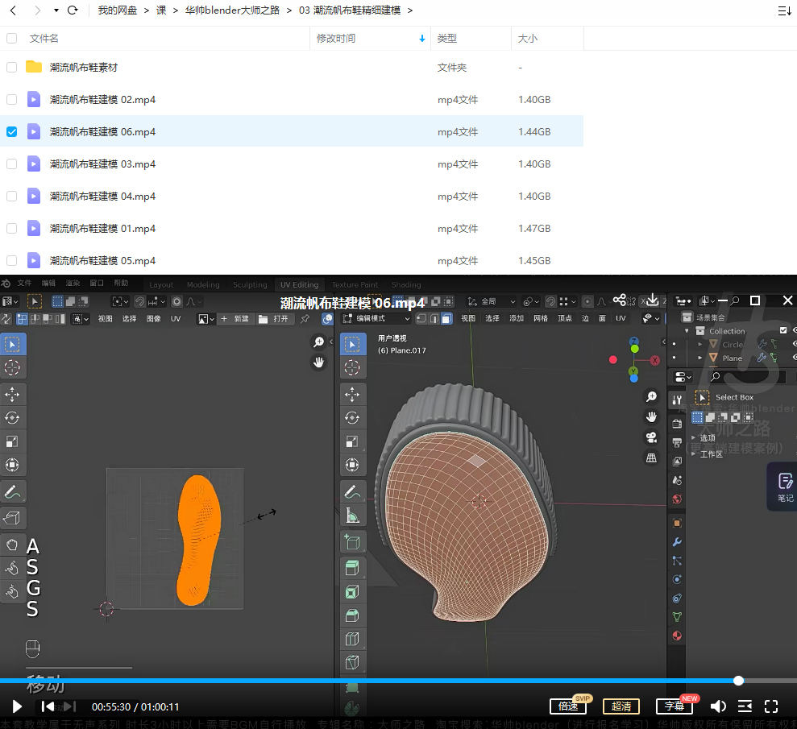Skip to the previous video

pos(48,706)
